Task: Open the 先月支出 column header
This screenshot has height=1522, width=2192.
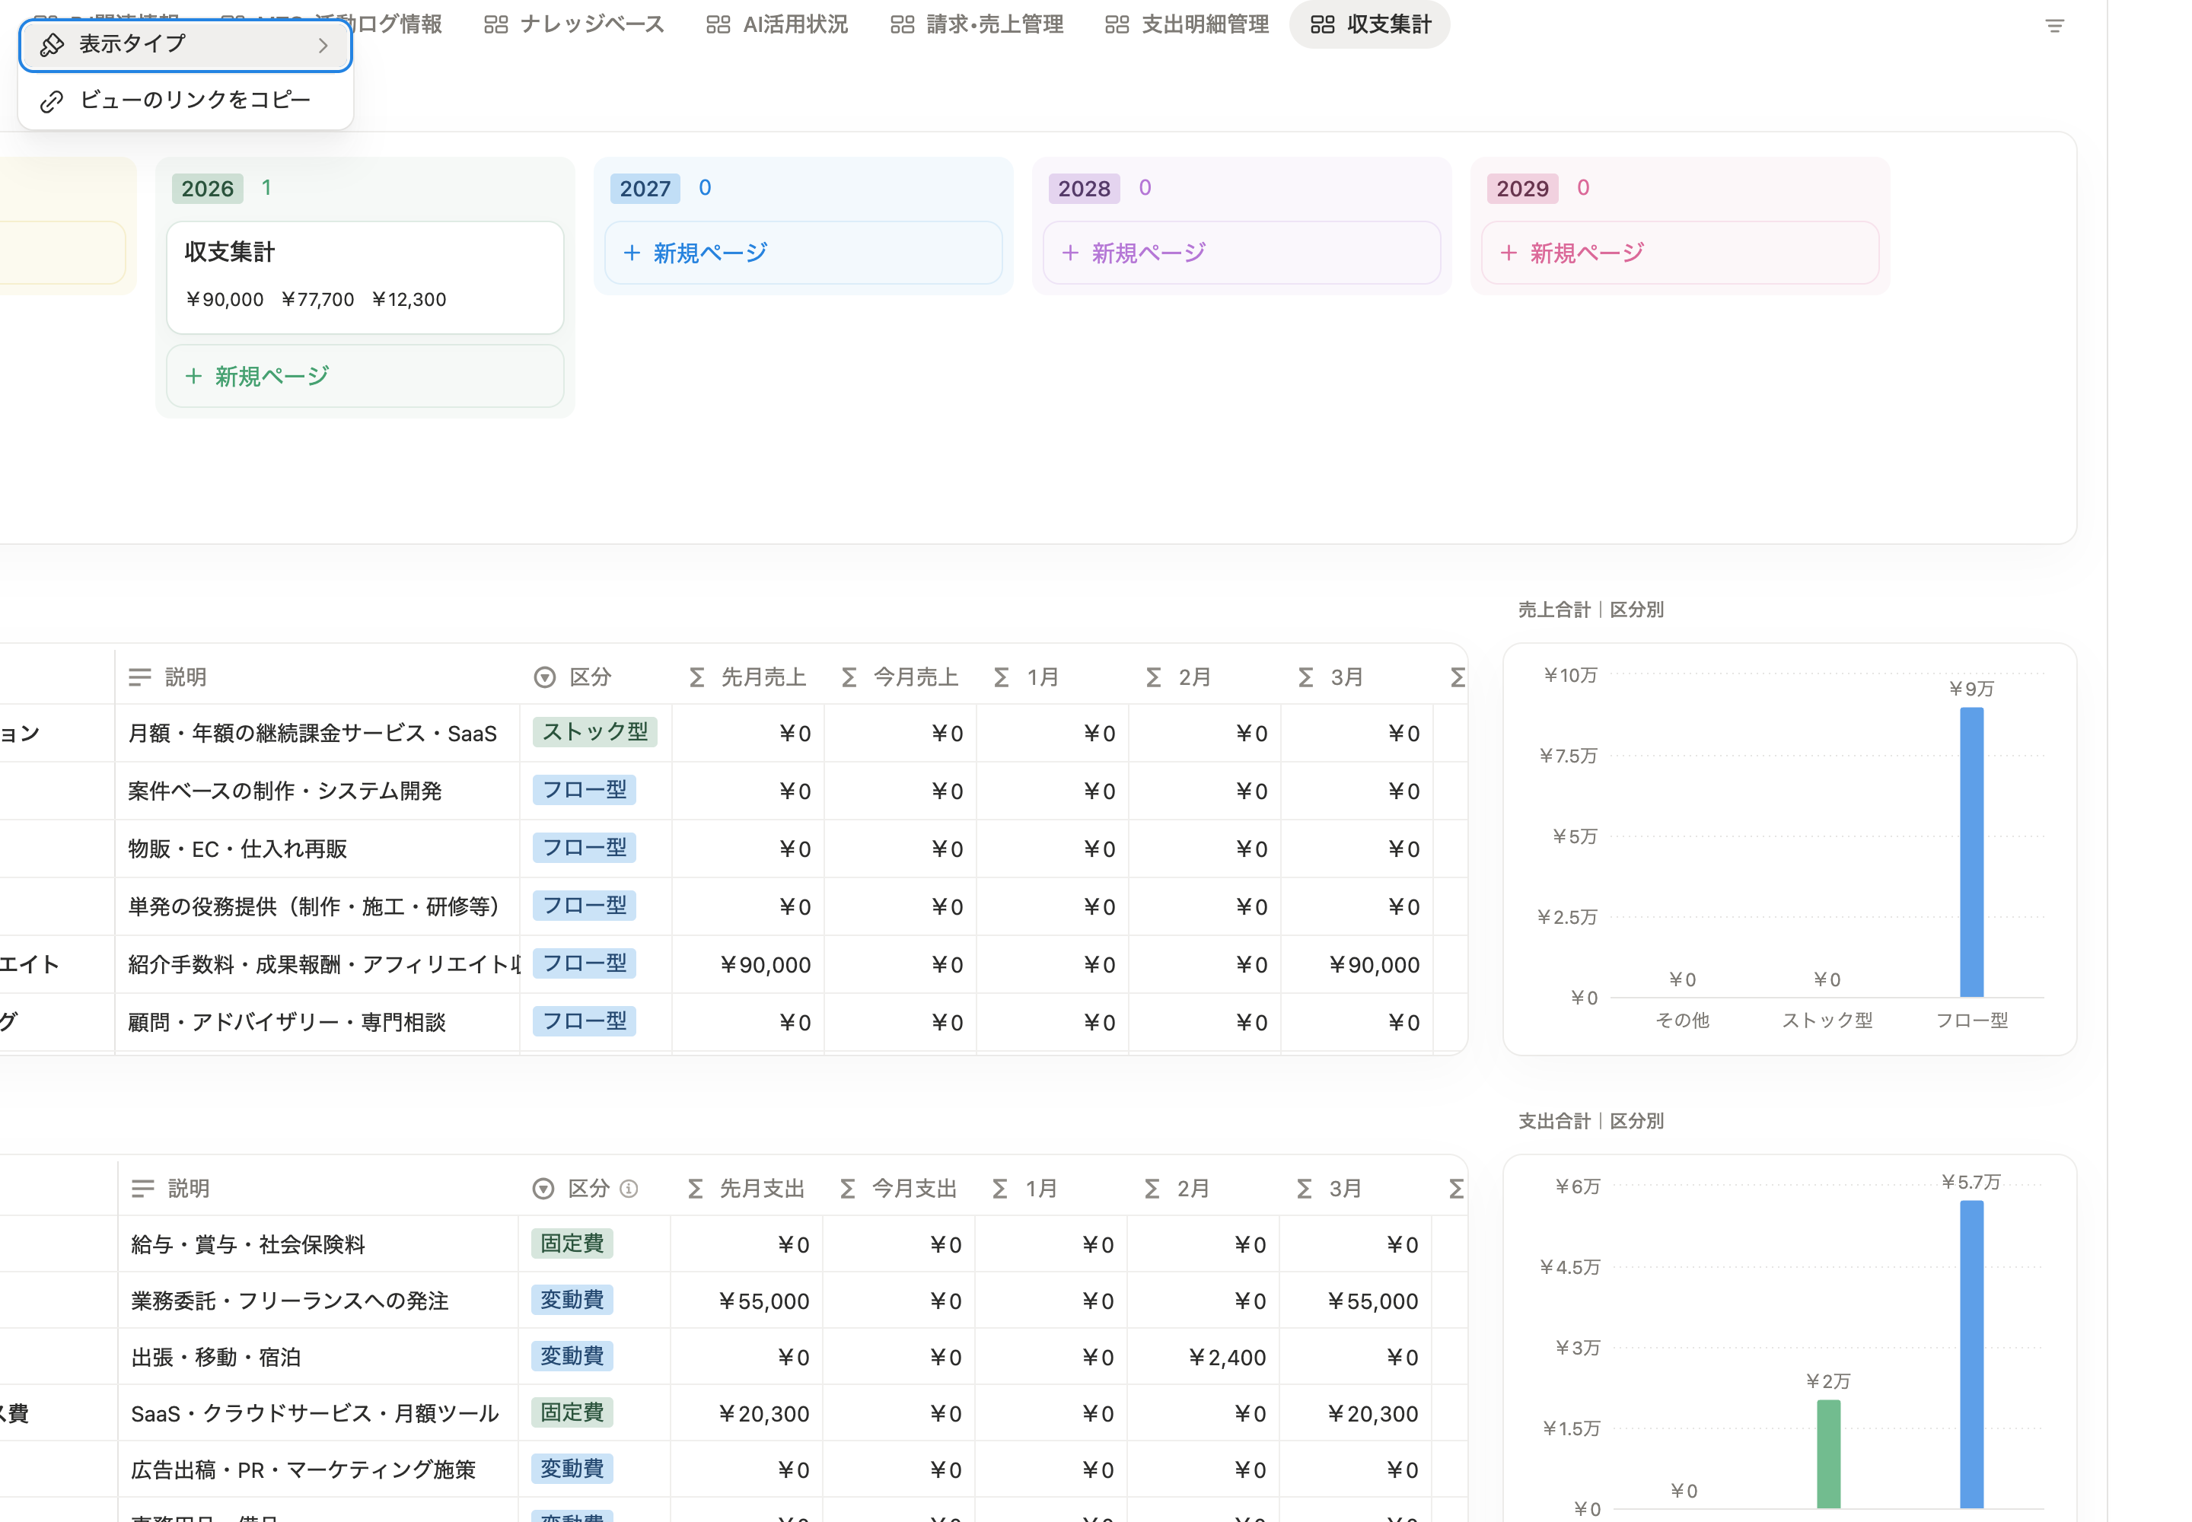Action: click(x=747, y=1188)
